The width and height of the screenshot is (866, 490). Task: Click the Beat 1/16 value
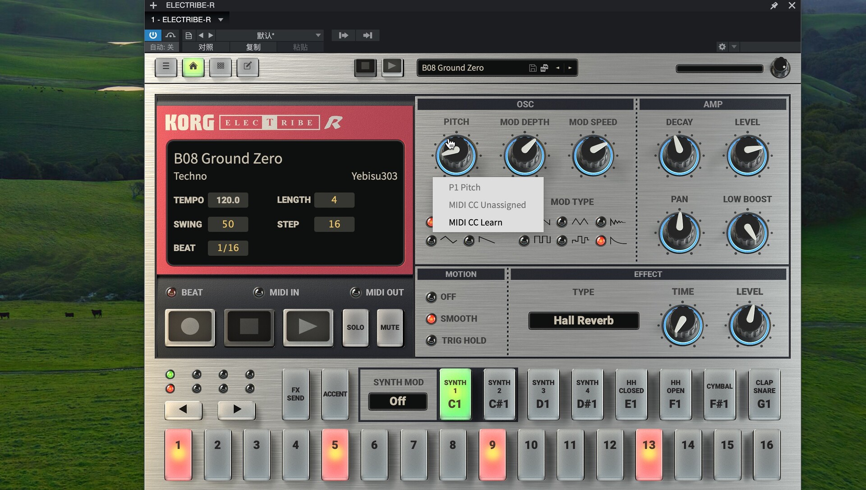click(228, 248)
